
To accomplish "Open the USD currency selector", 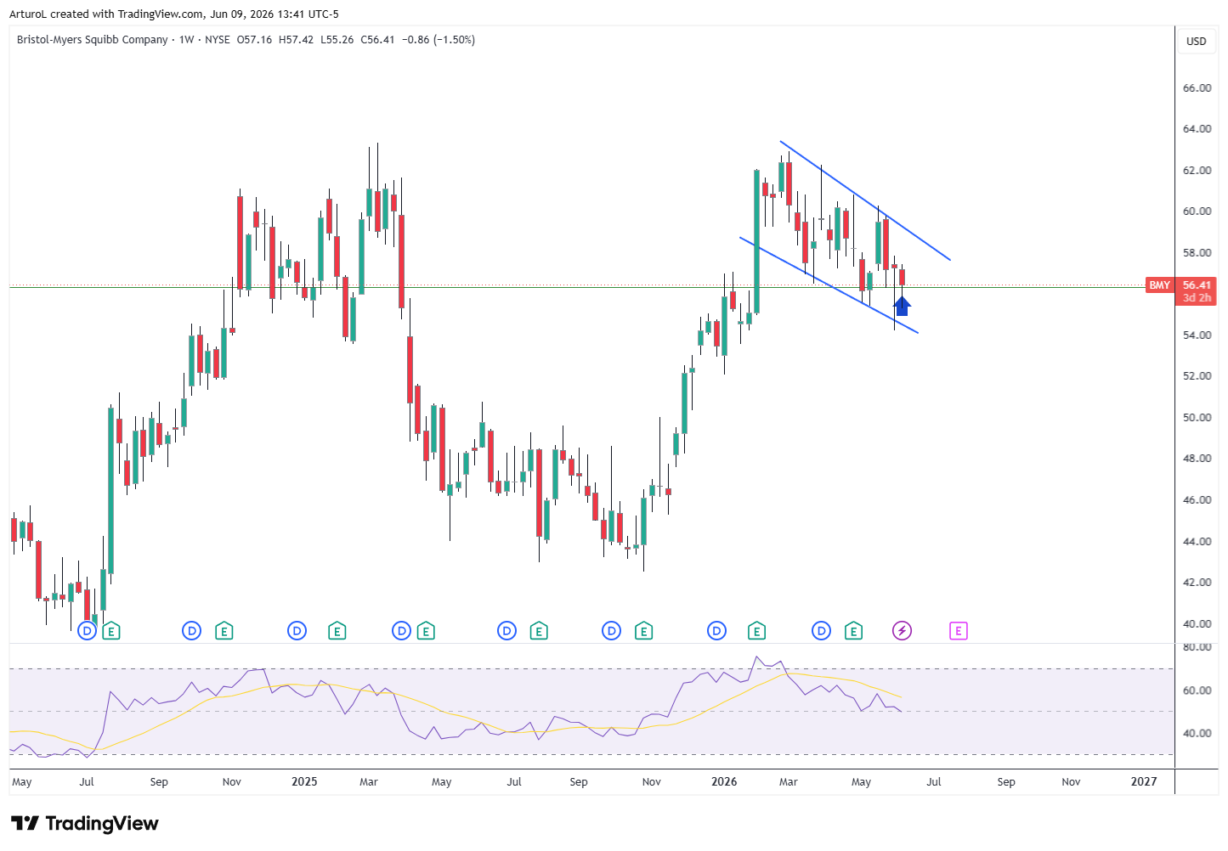I will (x=1197, y=41).
